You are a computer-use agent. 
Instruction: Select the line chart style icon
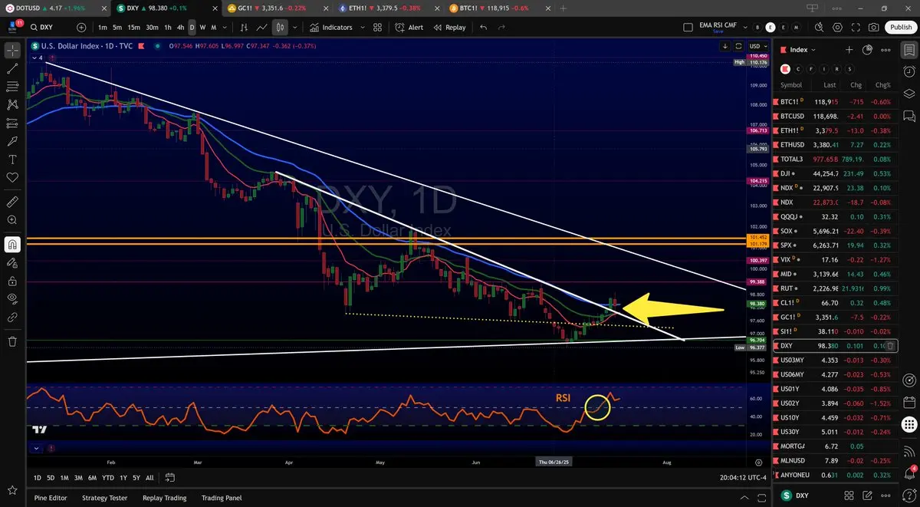click(262, 27)
